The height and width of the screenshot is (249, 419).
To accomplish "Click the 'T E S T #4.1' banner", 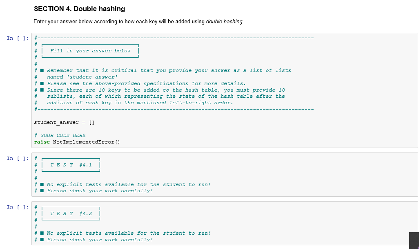I will click(x=71, y=165).
